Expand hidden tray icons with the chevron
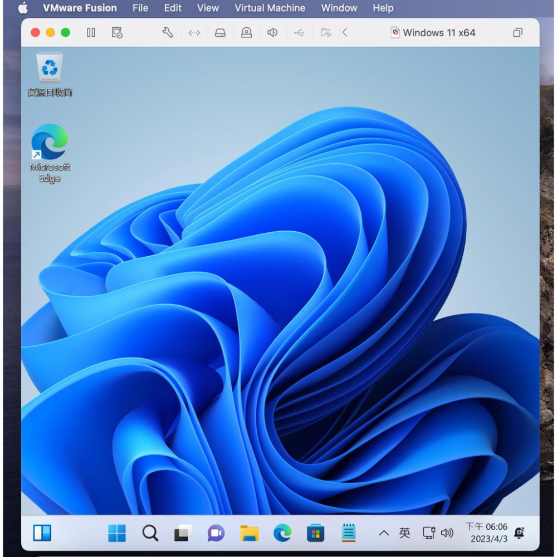 [383, 532]
